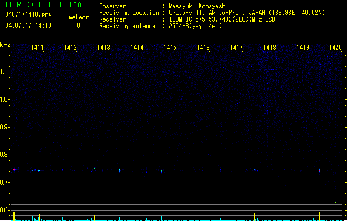This screenshot has width=348, height=221.
Task: Click the 1415 time axis label
Action: point(170,48)
